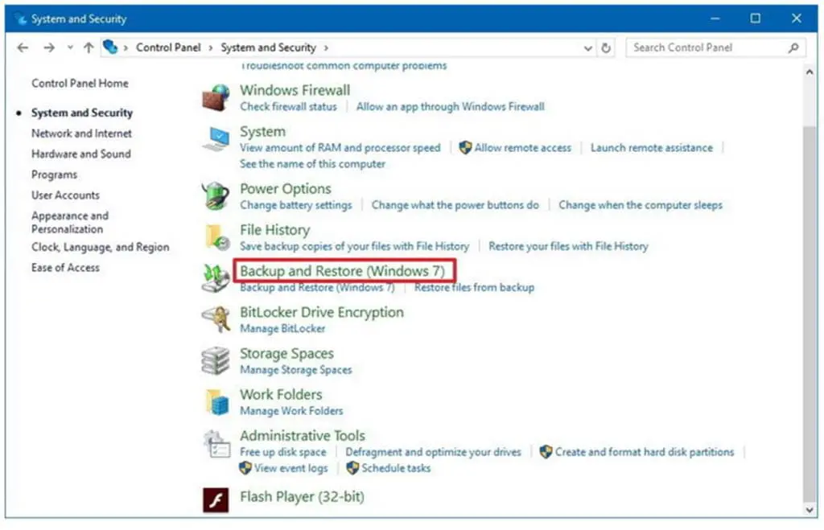Click the Administrative Tools icon
824x530 pixels.
tap(215, 444)
